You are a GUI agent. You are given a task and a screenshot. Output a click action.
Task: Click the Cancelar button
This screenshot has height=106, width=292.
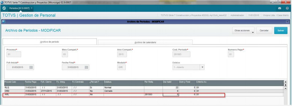click(x=264, y=31)
